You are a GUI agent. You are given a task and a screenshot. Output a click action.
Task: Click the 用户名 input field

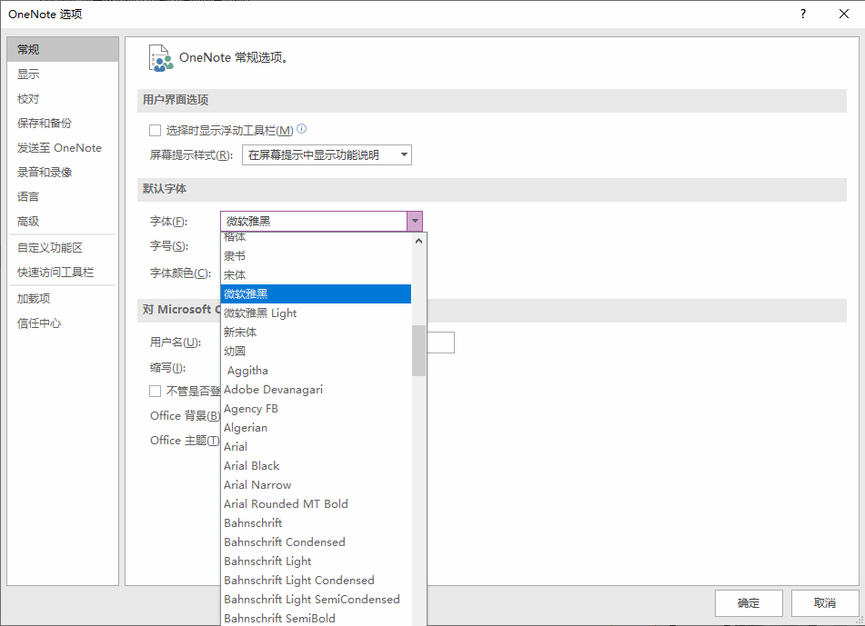tap(440, 343)
